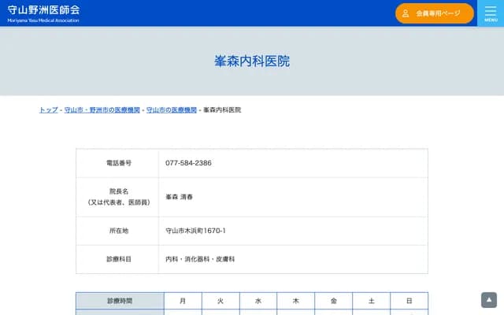Click the 土 column header

[371, 301]
